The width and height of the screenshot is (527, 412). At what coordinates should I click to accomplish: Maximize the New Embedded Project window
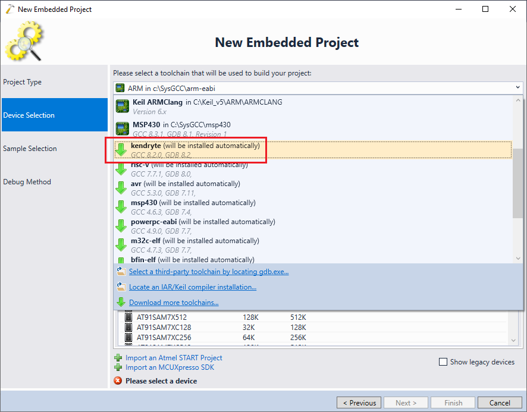pyautogui.click(x=485, y=9)
